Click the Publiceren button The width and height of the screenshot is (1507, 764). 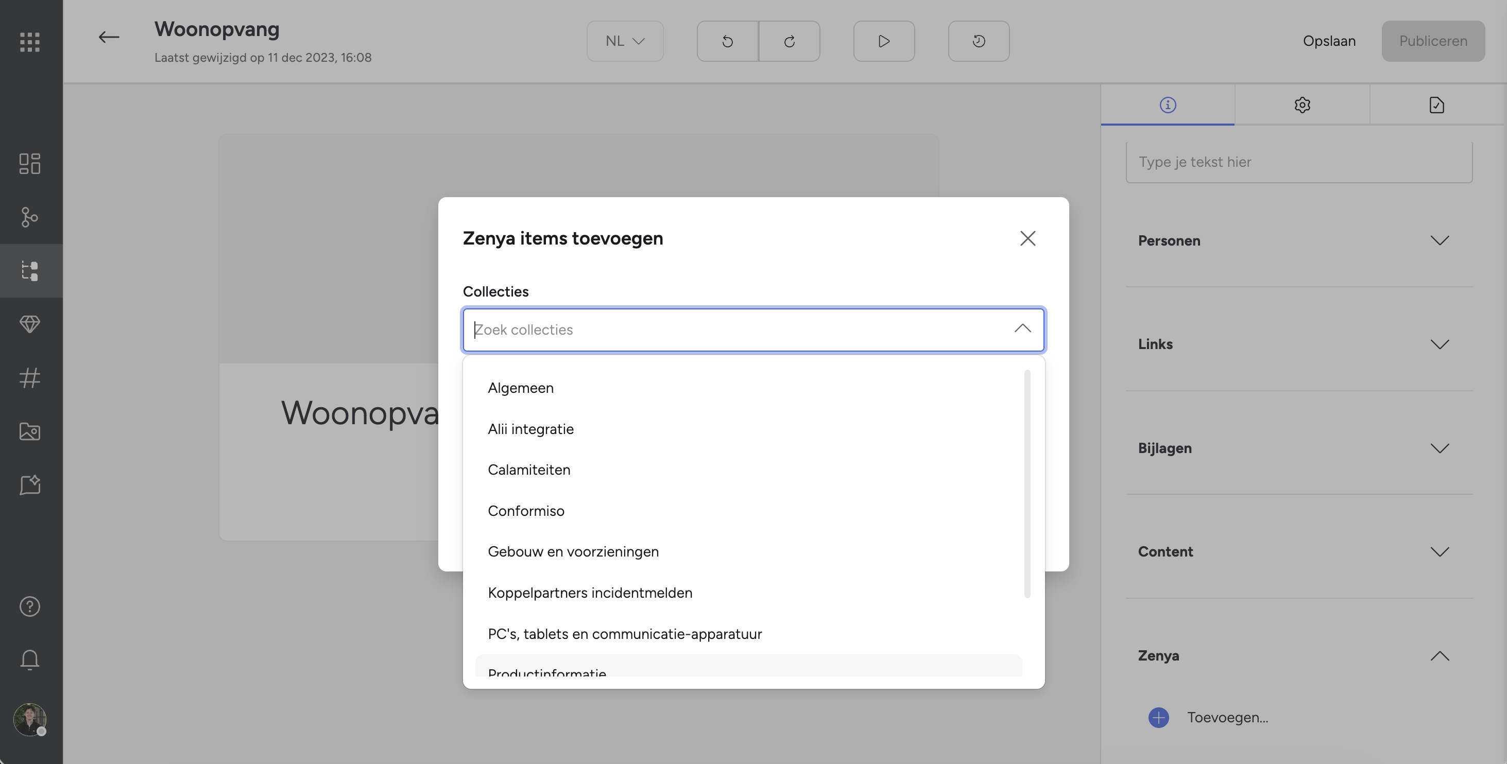pyautogui.click(x=1433, y=42)
